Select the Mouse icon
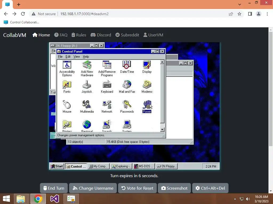Viewport: 273px width, 204px height. point(67,107)
